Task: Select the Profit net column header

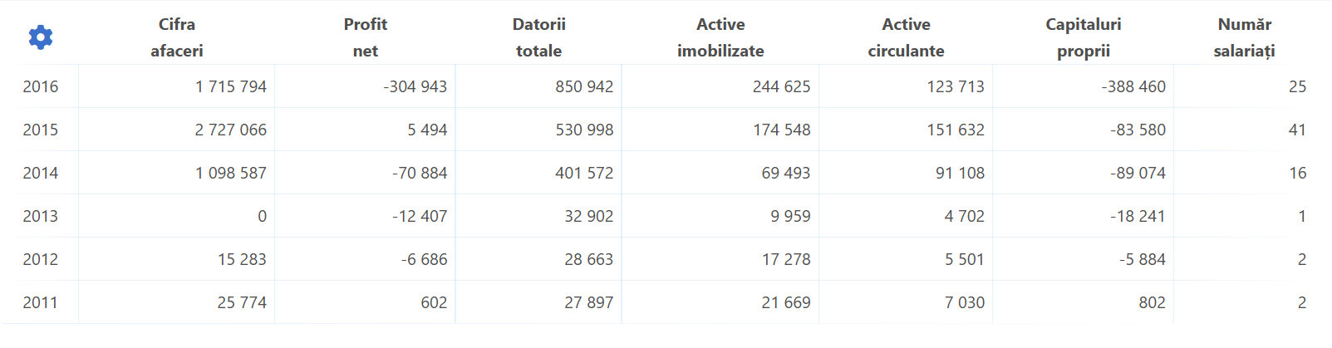Action: click(366, 37)
